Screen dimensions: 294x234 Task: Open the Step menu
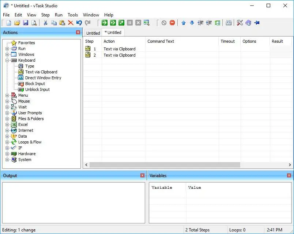tap(45, 15)
